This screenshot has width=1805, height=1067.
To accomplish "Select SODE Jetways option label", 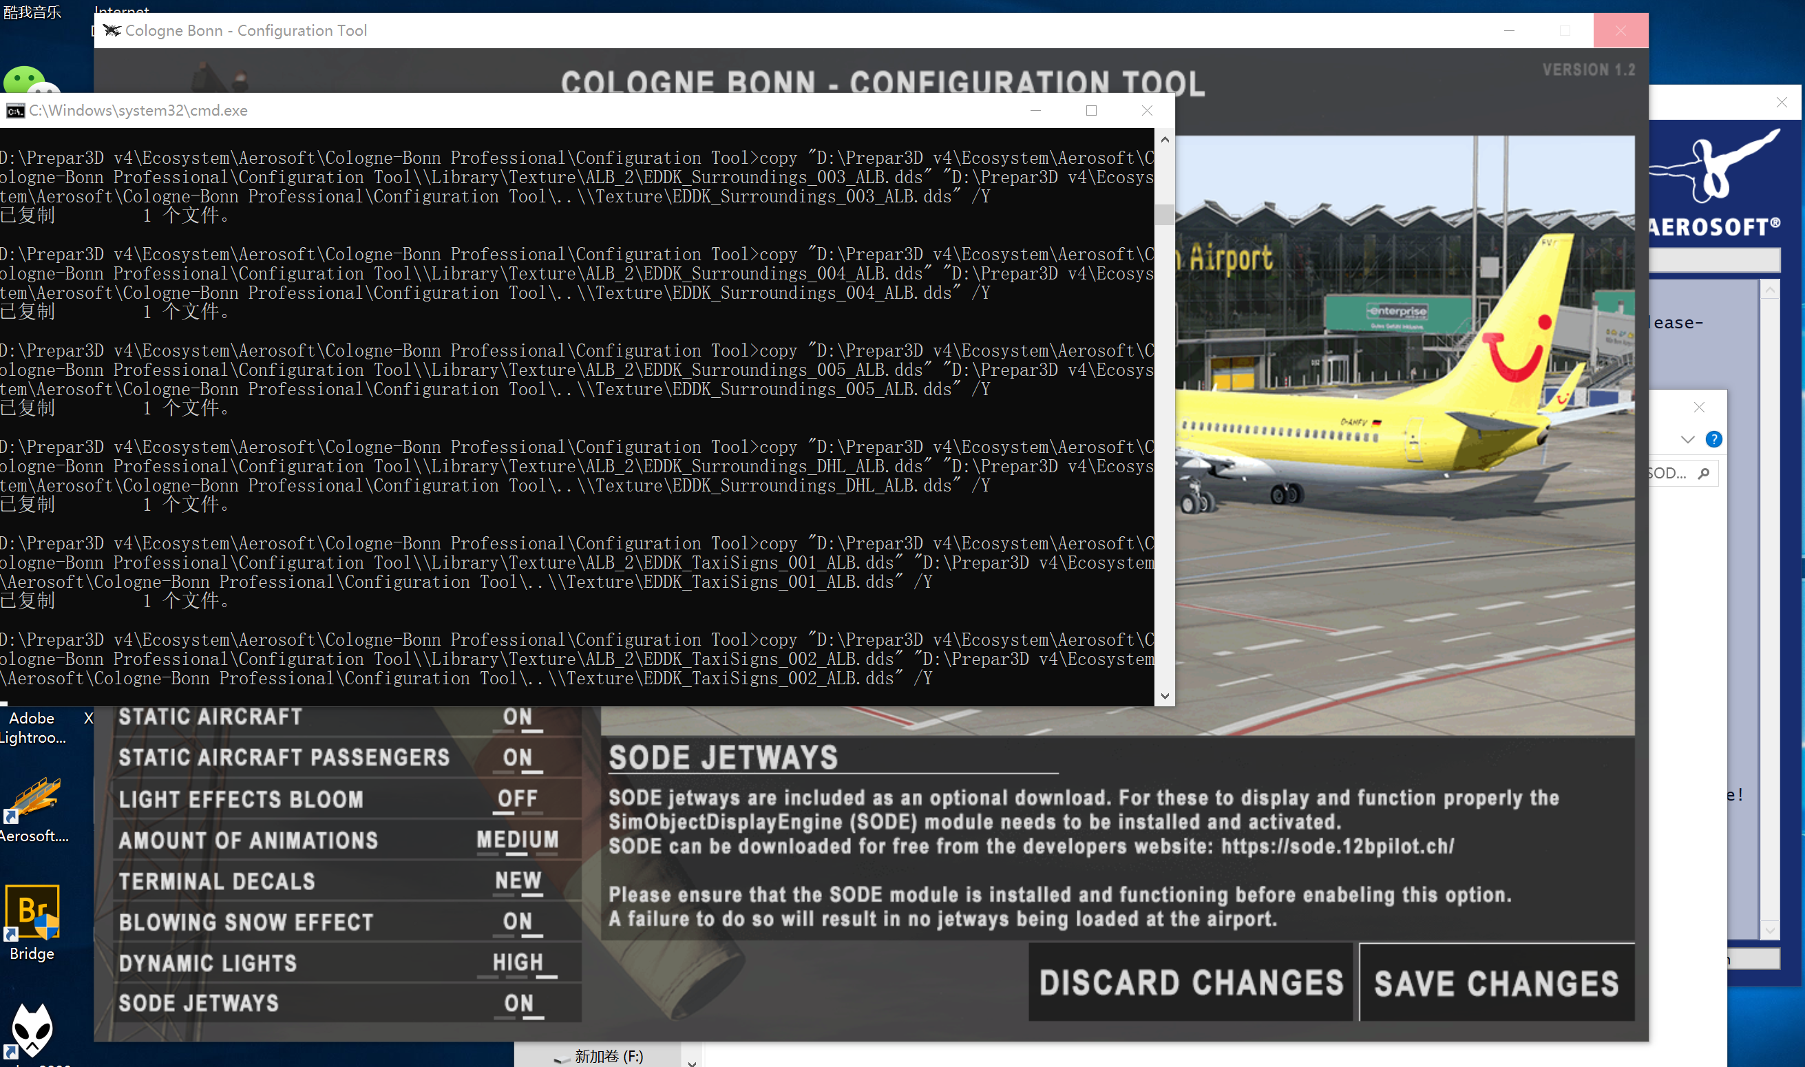I will [x=198, y=1004].
